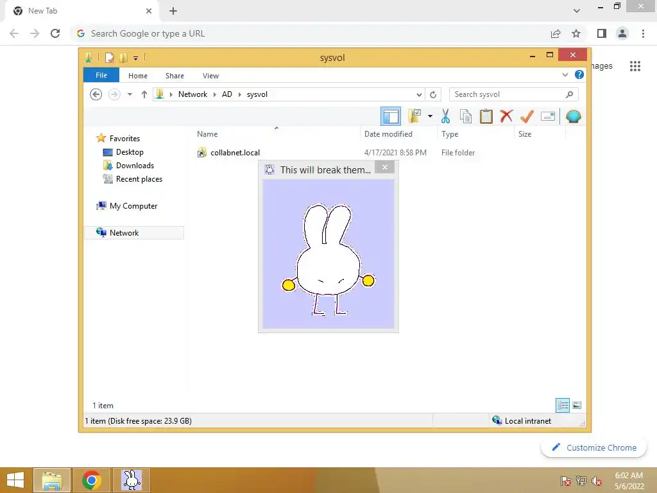Open the bunny app taskbar icon
Screen dimensions: 657x493
[x=132, y=480]
